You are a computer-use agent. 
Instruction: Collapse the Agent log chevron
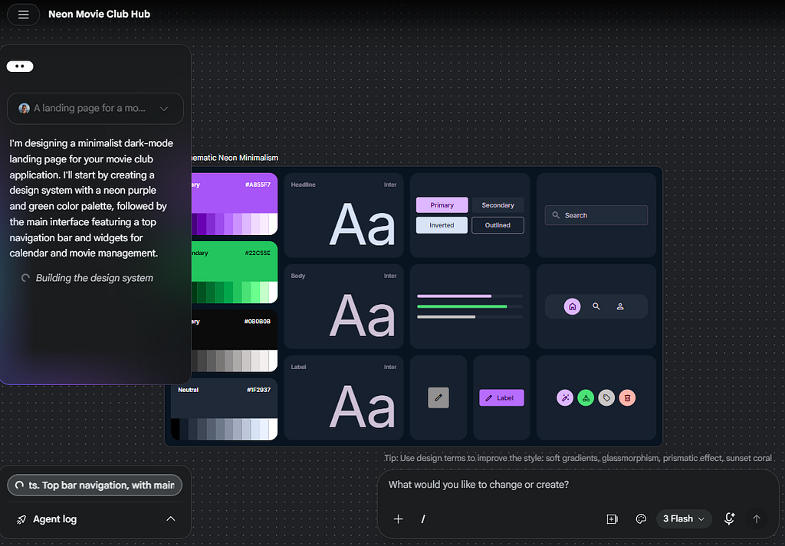pyautogui.click(x=171, y=519)
